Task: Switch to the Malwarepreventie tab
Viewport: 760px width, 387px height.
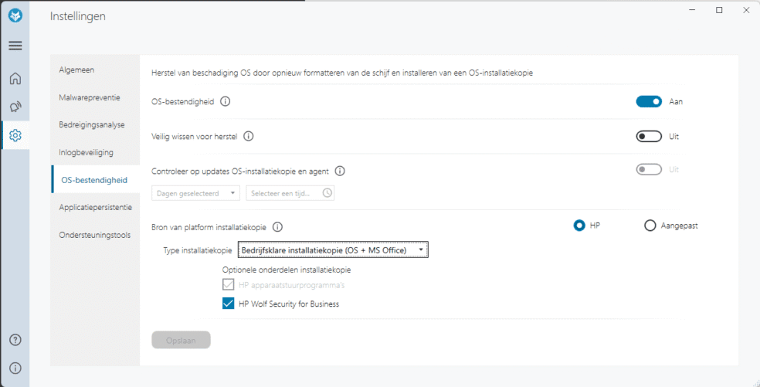Action: point(90,97)
